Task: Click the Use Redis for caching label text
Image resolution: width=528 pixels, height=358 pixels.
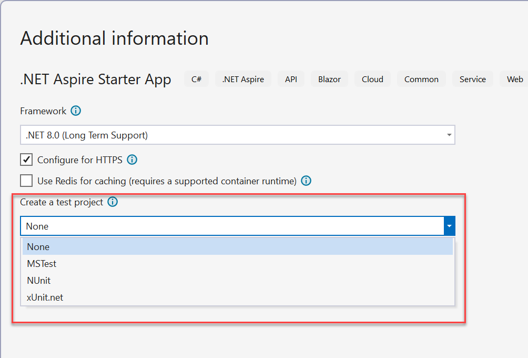Action: [167, 181]
